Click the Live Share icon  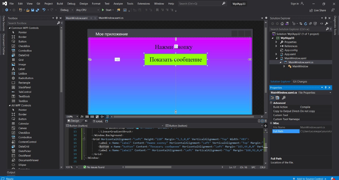pos(311,10)
